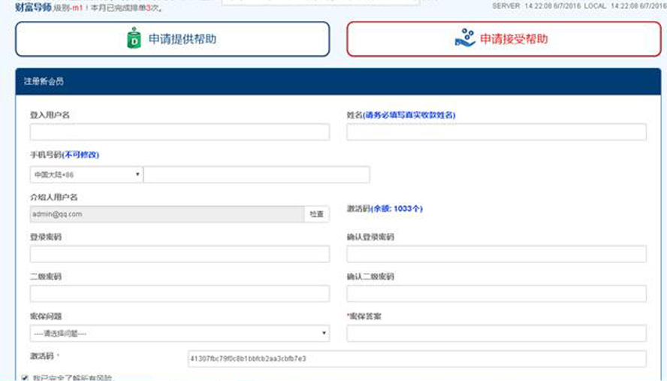Toggle the risk agreement checkbox at the bottom
Screen dimensions: 667x381
click(25, 377)
